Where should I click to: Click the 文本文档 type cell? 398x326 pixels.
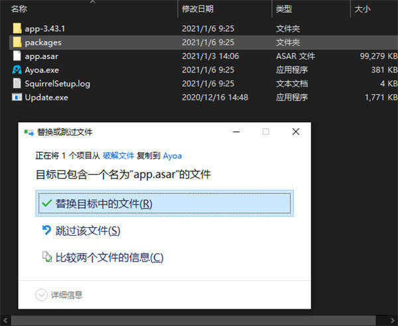point(292,84)
